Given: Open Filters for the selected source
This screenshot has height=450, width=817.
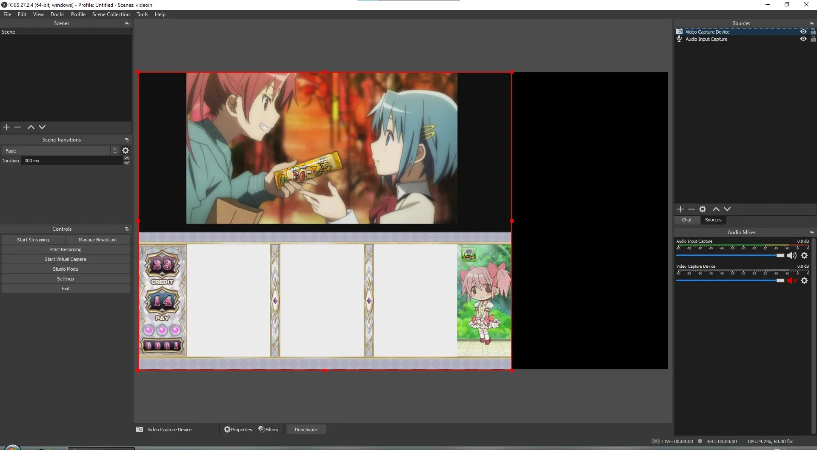Looking at the screenshot, I should click(269, 430).
